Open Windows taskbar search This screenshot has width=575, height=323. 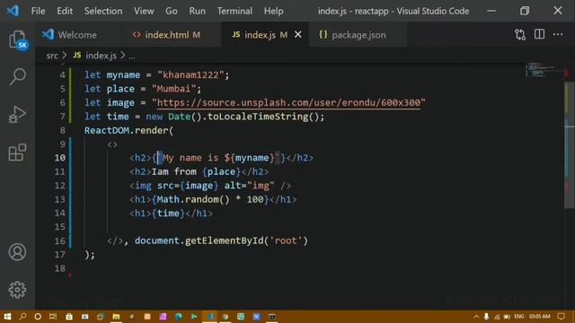[x=22, y=317]
